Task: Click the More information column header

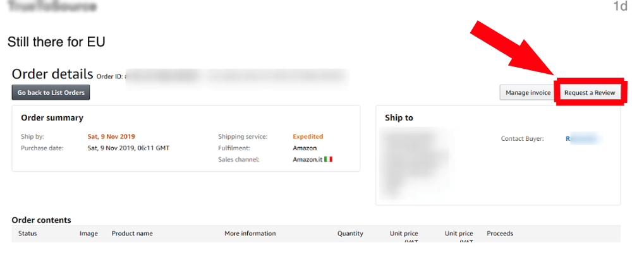Action: 250,234
